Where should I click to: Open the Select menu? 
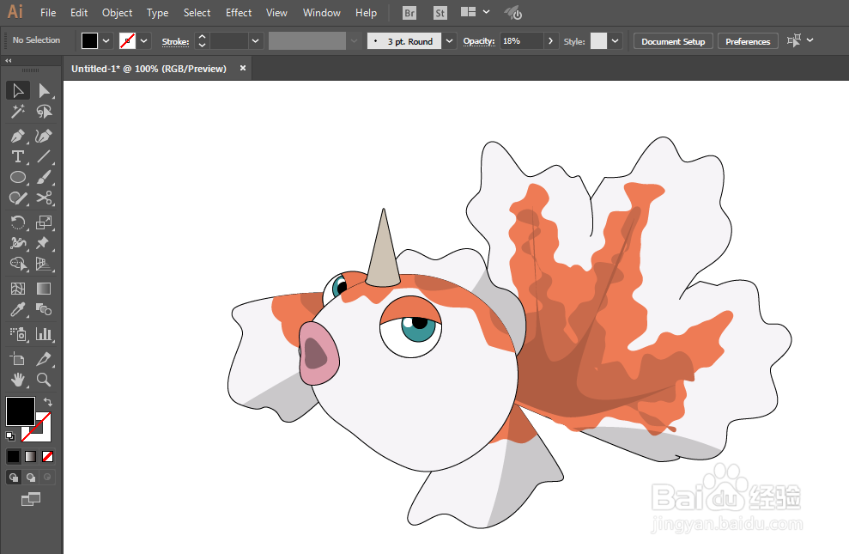tap(197, 13)
